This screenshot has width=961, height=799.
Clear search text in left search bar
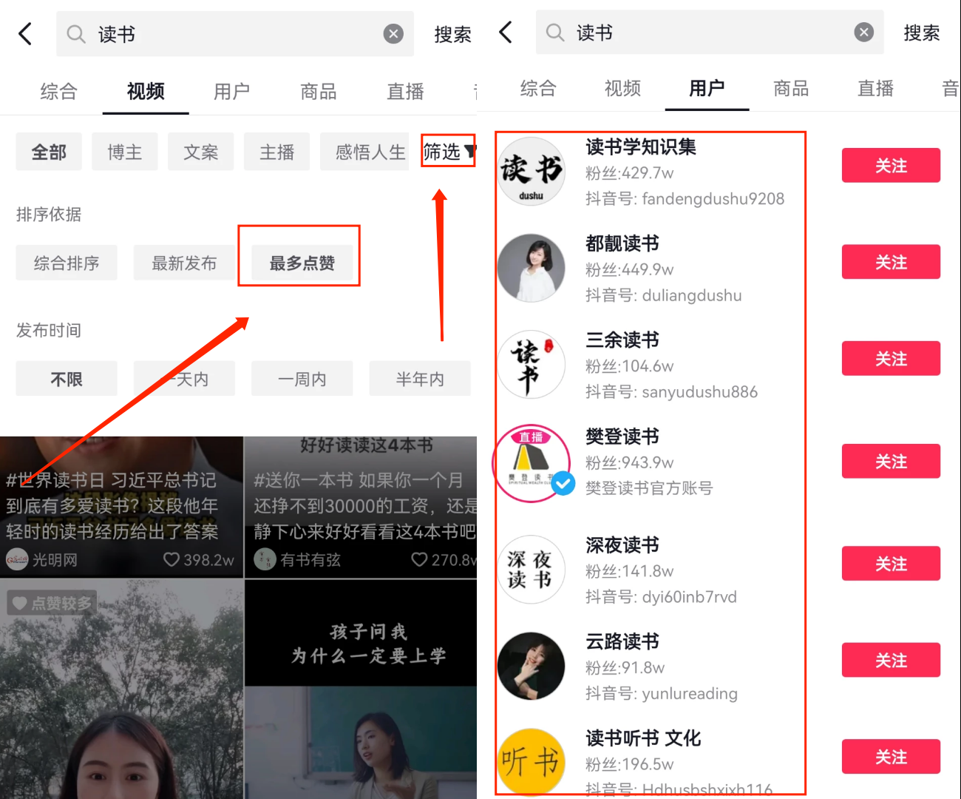tap(393, 34)
